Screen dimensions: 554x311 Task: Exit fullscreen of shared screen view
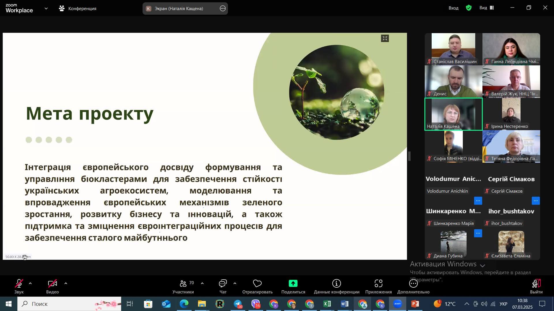click(x=385, y=38)
